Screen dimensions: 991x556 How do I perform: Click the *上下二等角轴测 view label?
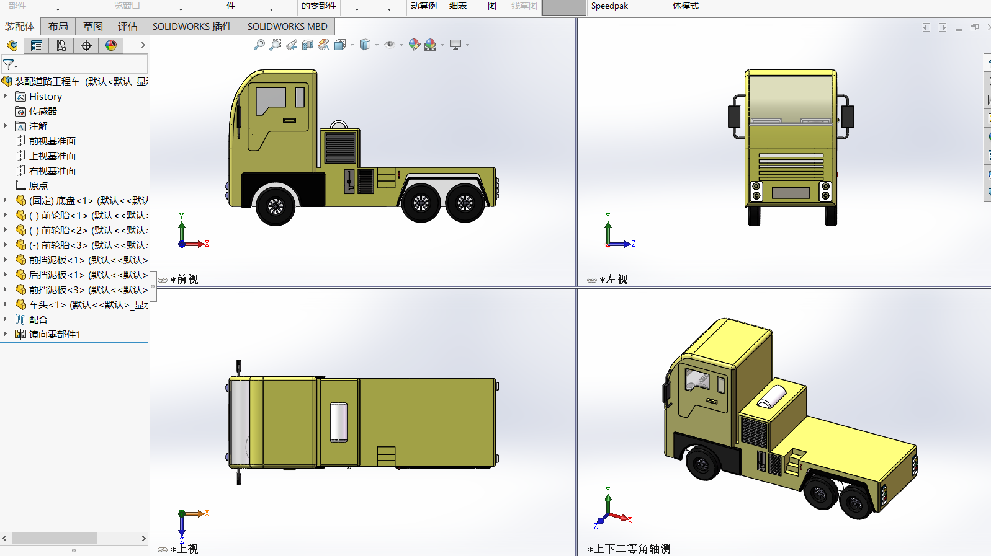(629, 549)
